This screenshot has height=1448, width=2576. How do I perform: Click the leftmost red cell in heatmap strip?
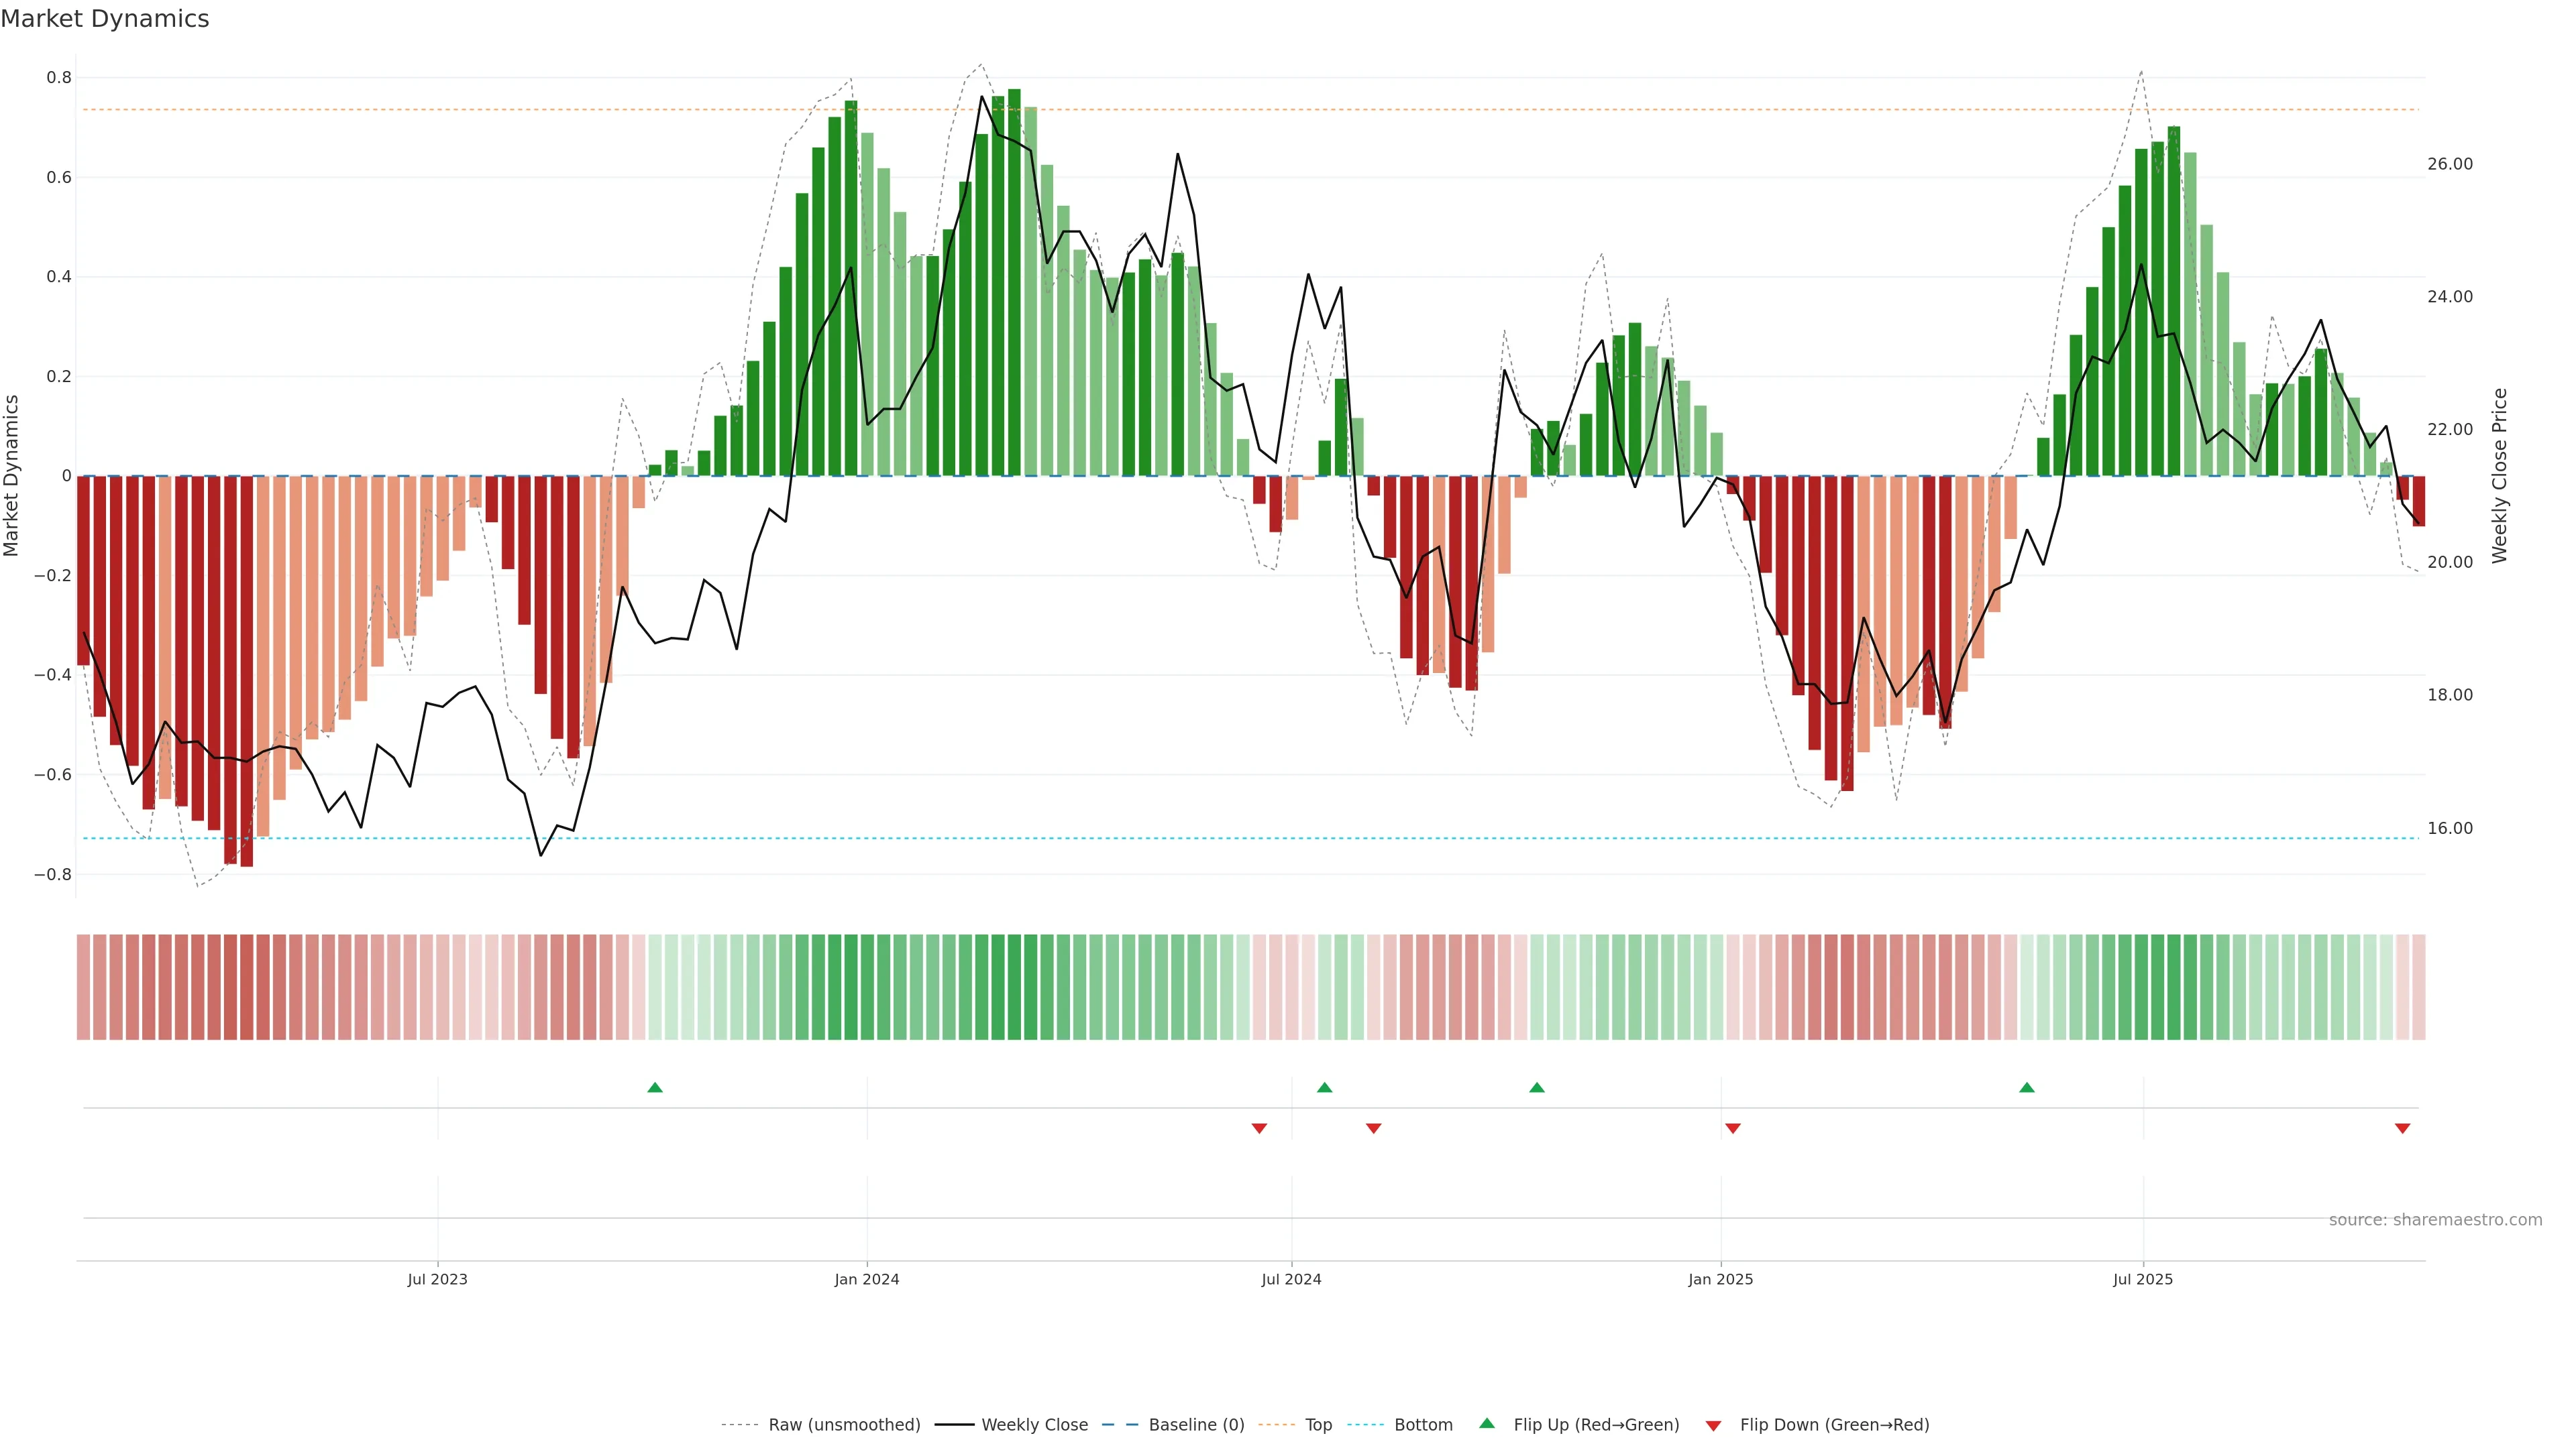click(84, 987)
